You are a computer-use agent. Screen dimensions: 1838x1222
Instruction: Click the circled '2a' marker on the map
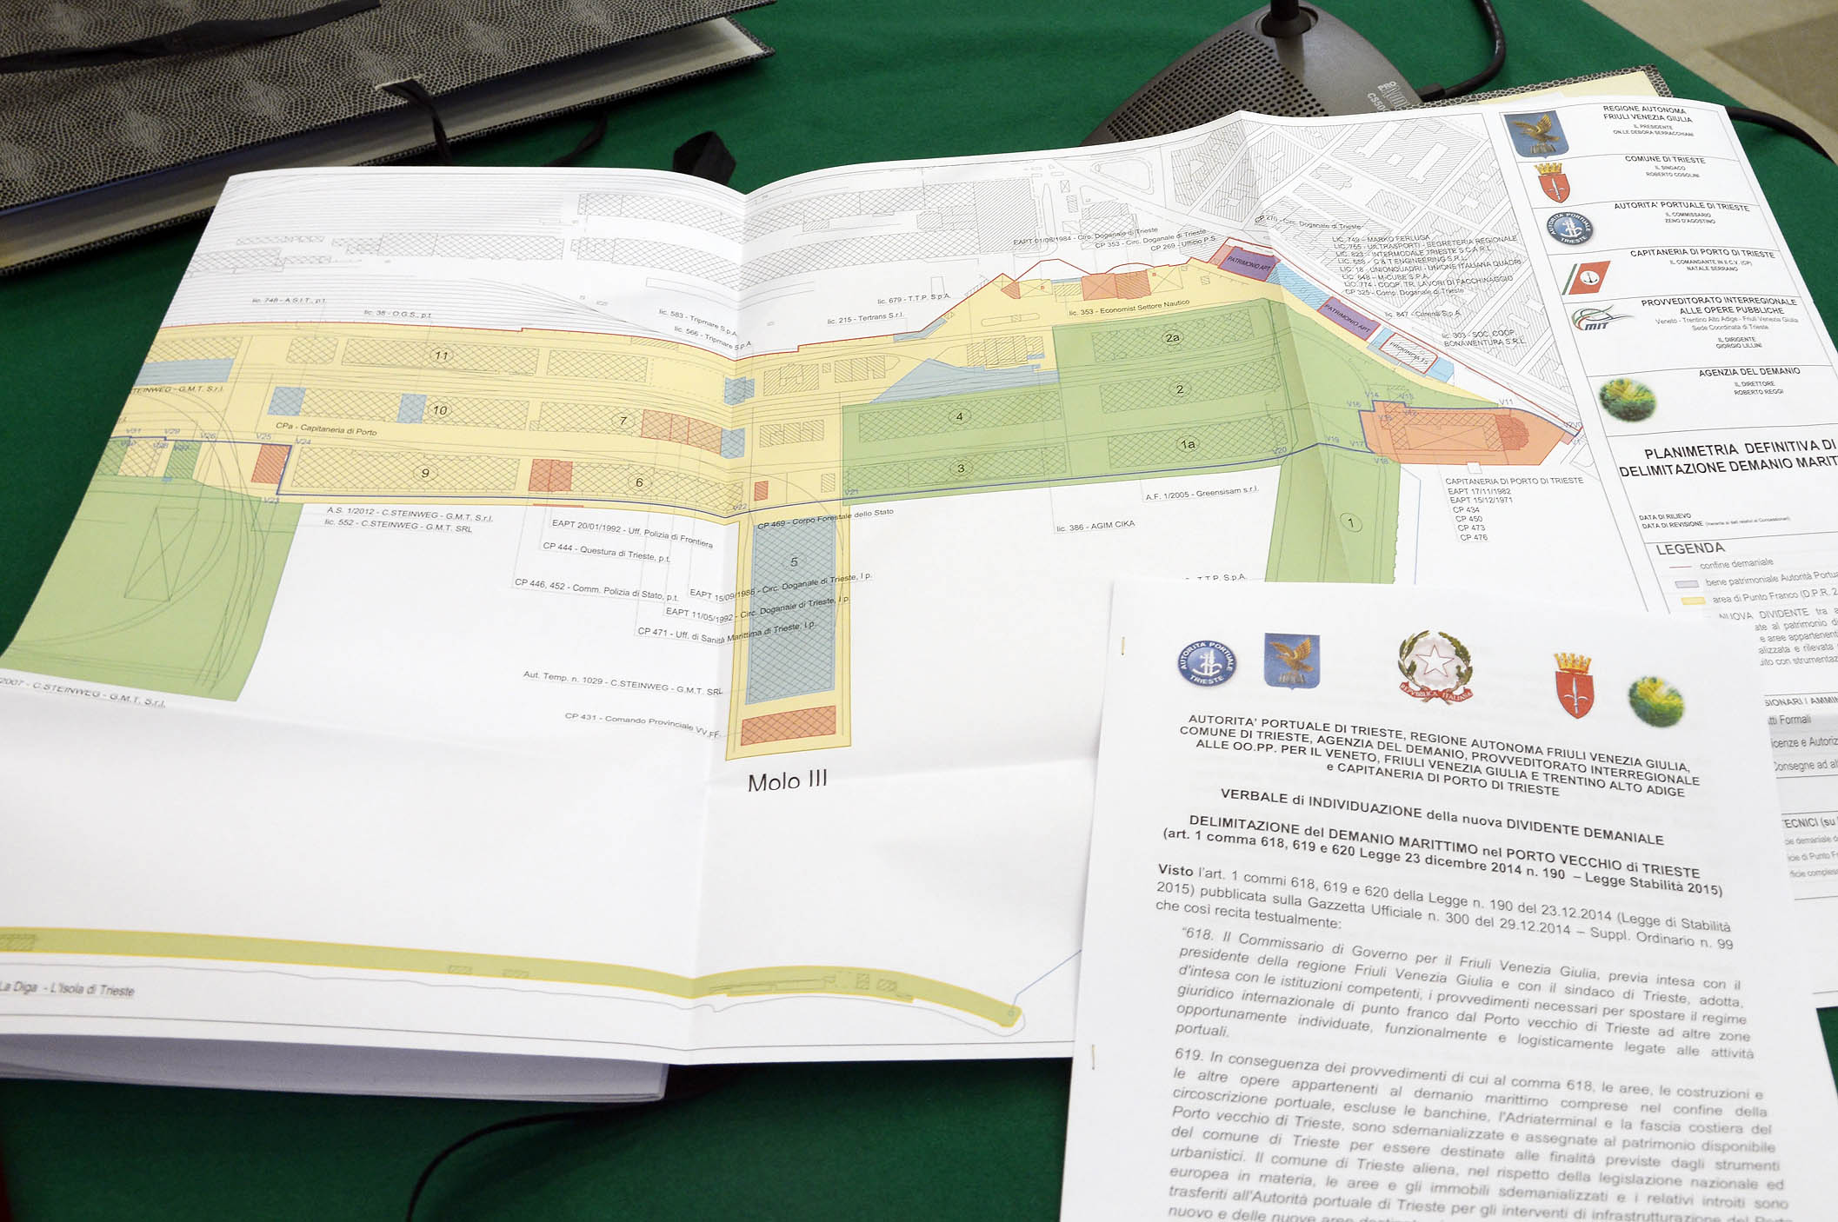(1172, 338)
